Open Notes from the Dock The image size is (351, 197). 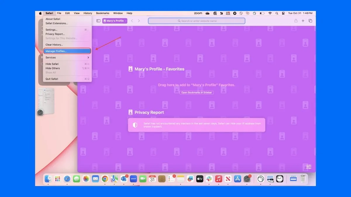pos(181,179)
